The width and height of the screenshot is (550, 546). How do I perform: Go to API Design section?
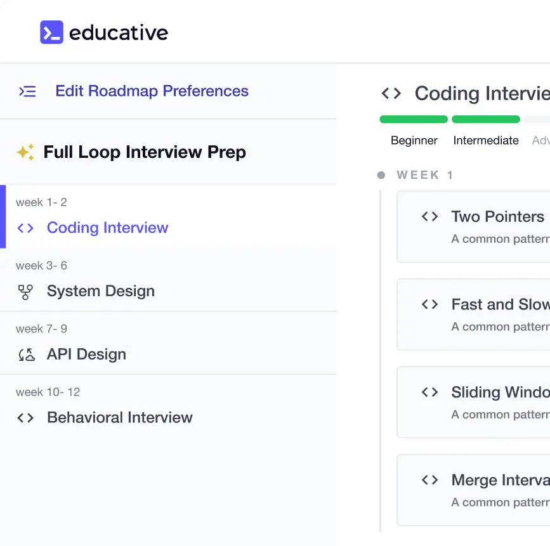coord(86,354)
